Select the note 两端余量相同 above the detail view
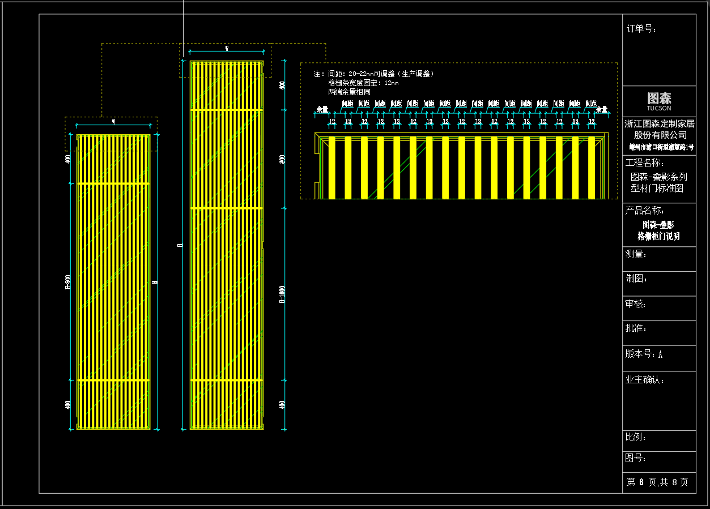This screenshot has width=710, height=509. [x=349, y=92]
